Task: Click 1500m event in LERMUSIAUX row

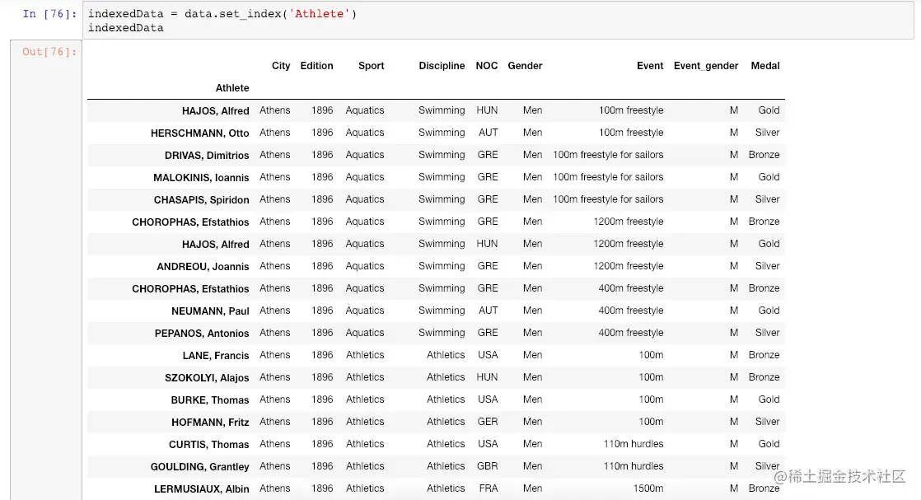Action: tap(648, 488)
